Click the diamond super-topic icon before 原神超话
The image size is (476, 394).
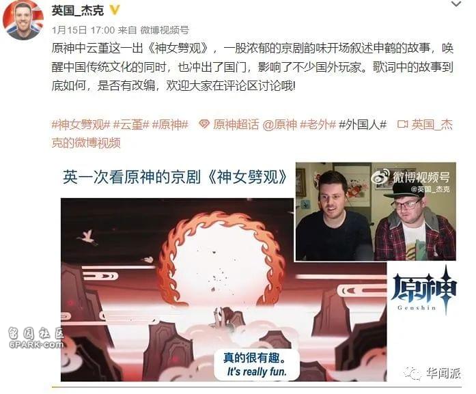[204, 124]
